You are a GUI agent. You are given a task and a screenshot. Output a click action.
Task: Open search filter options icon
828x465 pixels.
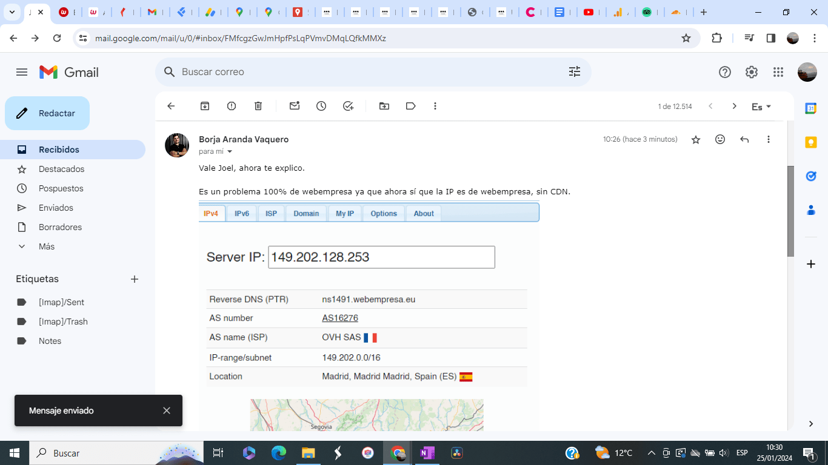(575, 72)
